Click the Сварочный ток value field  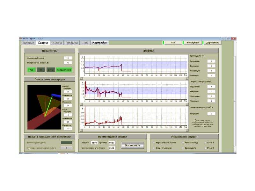(x=68, y=58)
